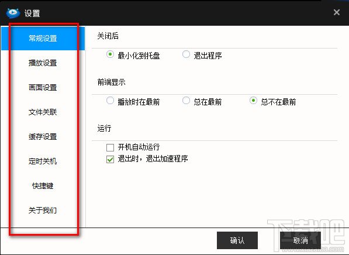
Task: Close the 设置 dialog with the X
Action: click(337, 12)
